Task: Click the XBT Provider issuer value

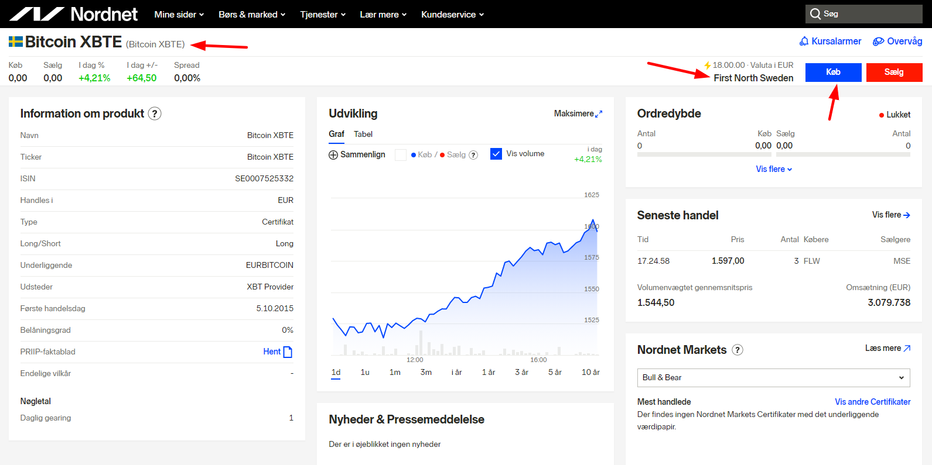Action: [270, 287]
